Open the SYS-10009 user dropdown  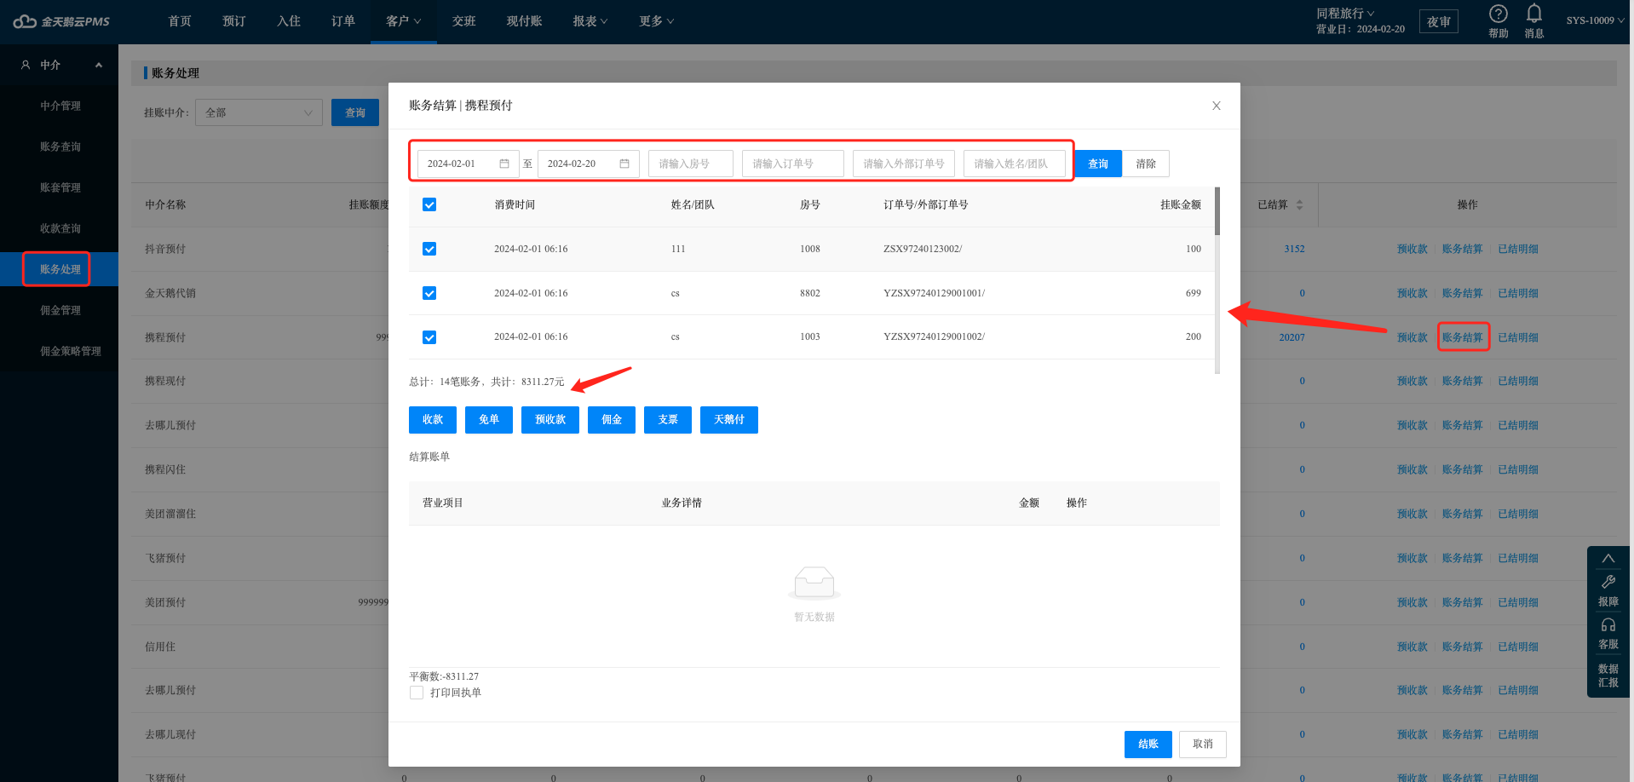pos(1596,20)
